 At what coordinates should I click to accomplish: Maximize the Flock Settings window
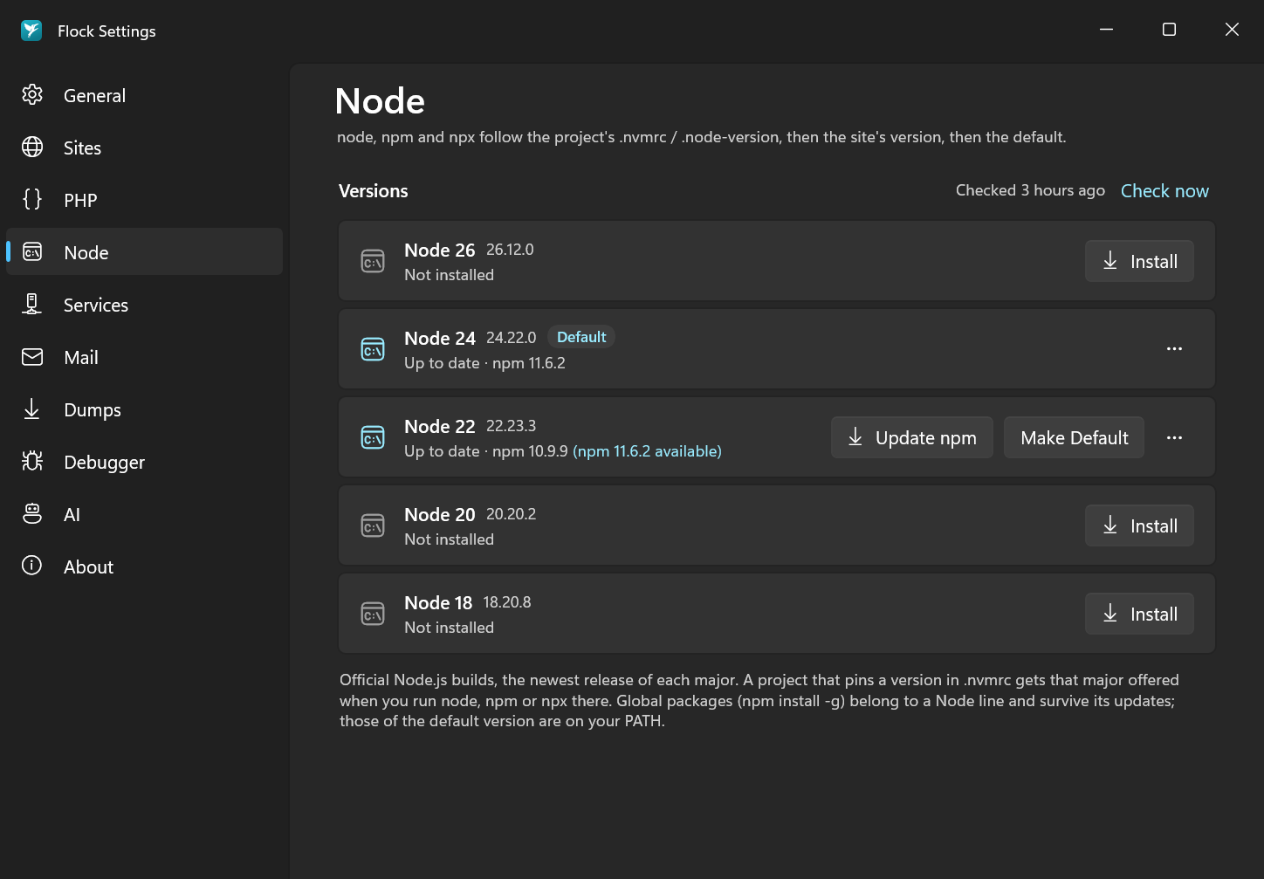coord(1169,30)
